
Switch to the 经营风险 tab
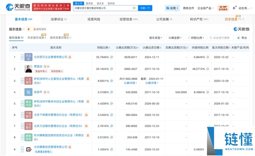94,19
